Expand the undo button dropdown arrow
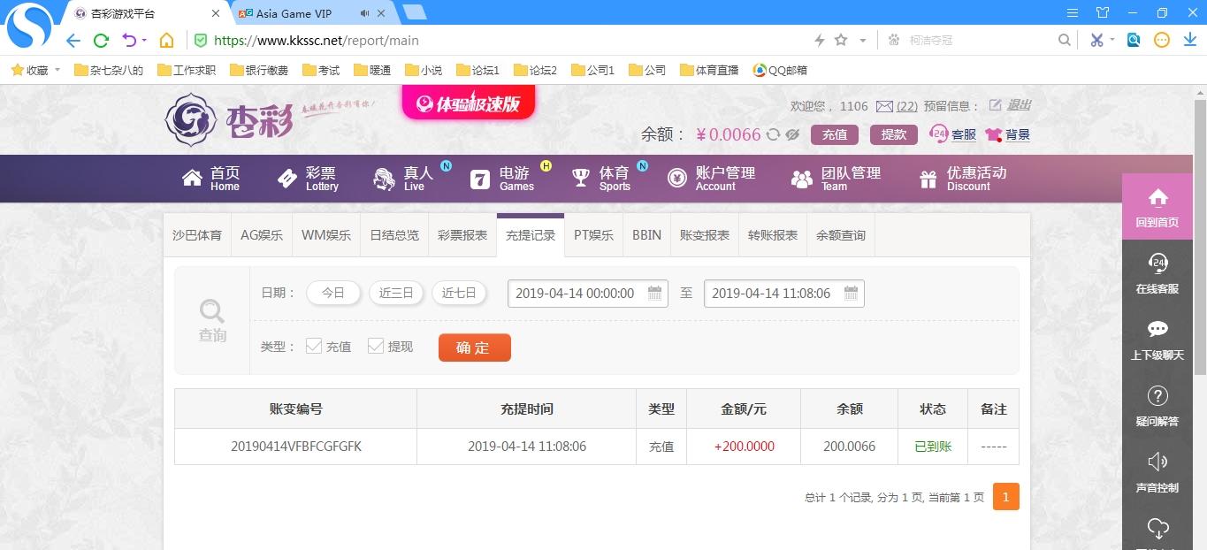 (x=144, y=41)
